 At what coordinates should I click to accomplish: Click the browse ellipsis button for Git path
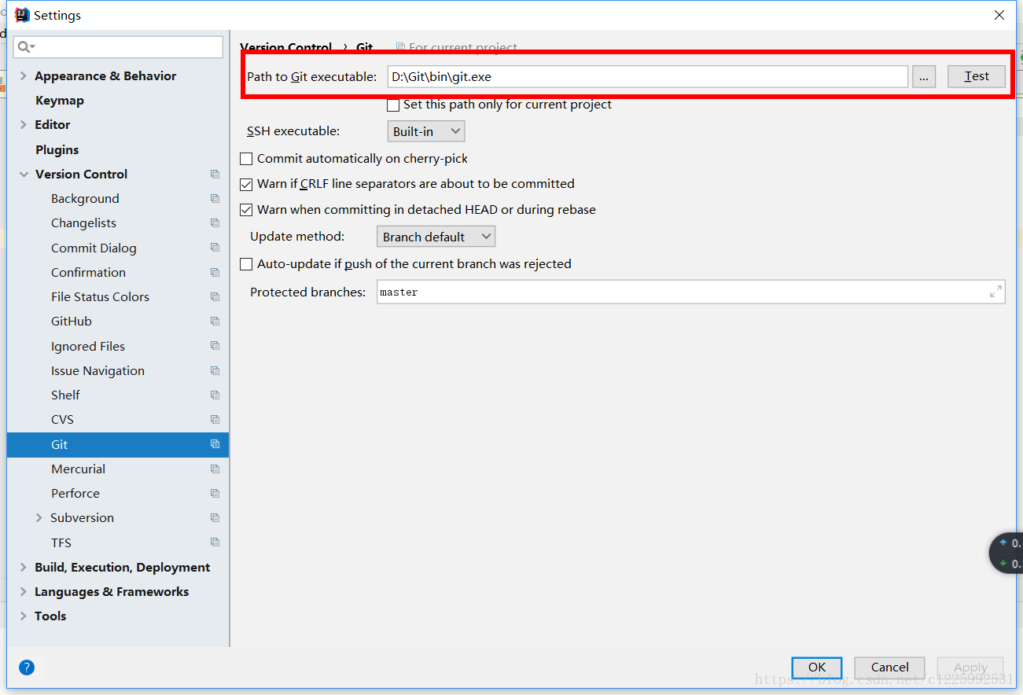pos(924,76)
